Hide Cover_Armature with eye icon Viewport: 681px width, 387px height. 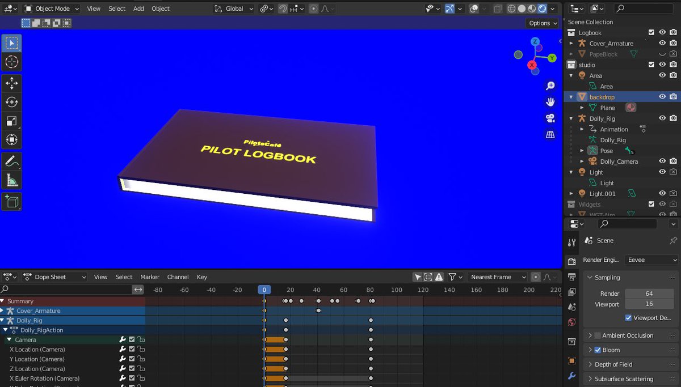click(662, 43)
